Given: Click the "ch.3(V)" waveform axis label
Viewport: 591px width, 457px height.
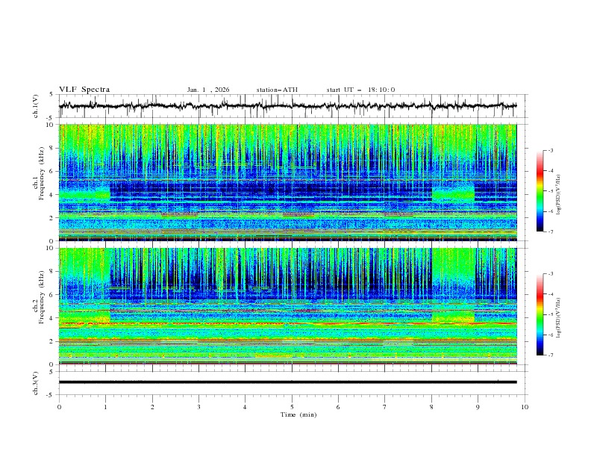Looking at the screenshot, I should [x=36, y=383].
